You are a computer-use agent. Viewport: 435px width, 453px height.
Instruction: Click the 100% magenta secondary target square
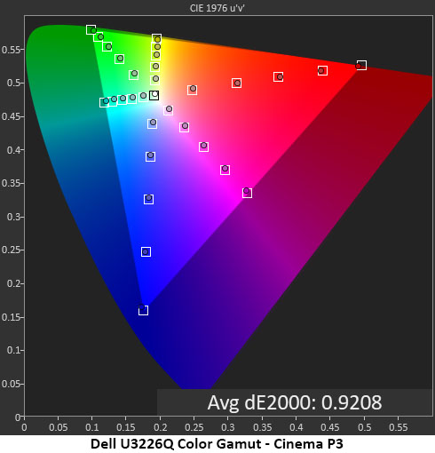247,193
